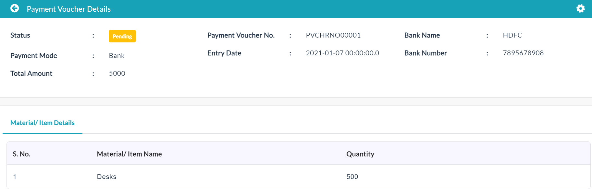
Task: Click the Status label
Action: (x=20, y=35)
